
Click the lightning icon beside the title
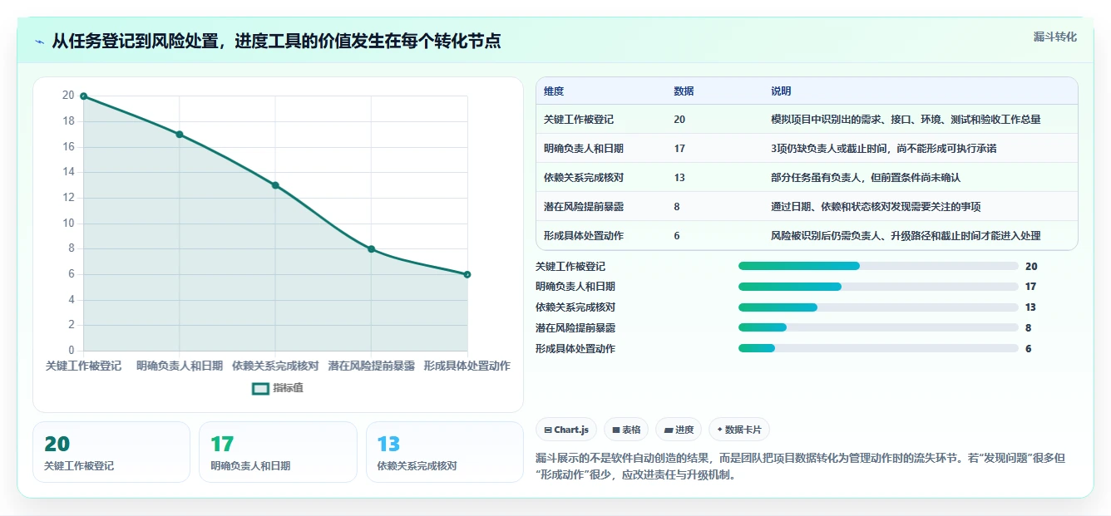click(40, 42)
